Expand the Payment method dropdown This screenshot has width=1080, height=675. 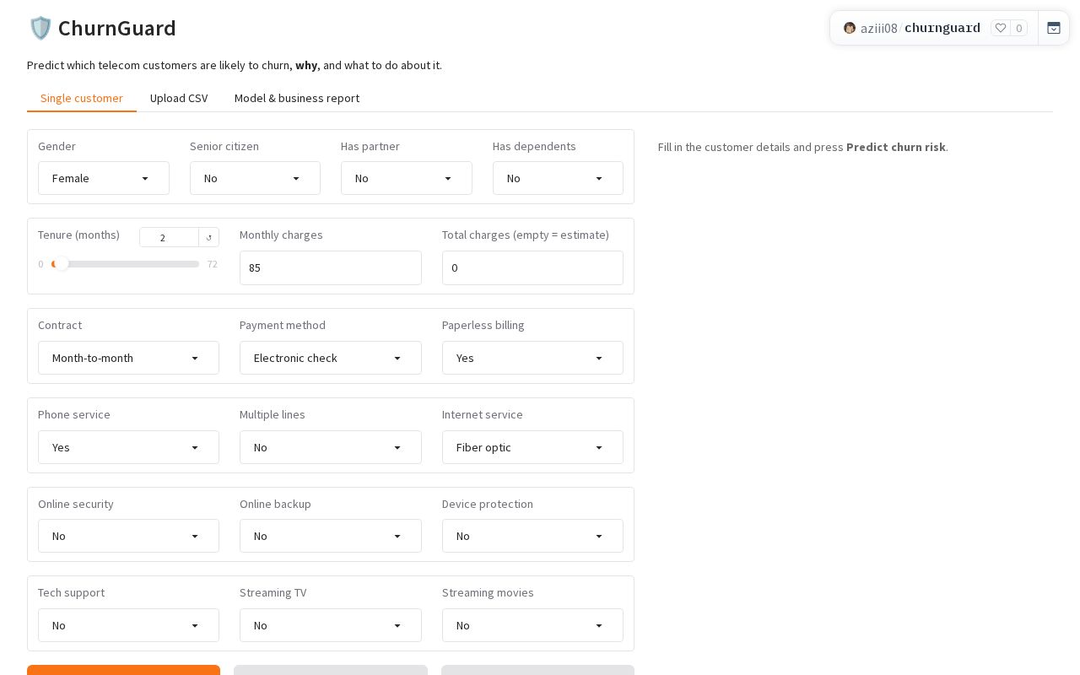[x=330, y=358]
